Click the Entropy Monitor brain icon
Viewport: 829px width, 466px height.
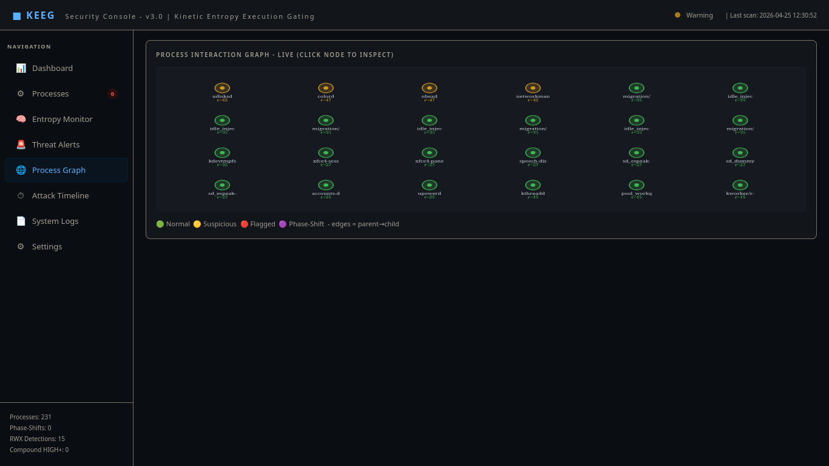coord(21,119)
